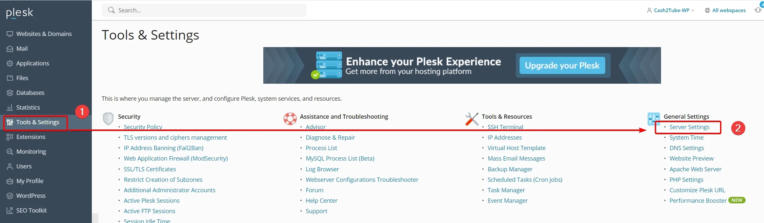Click the WordPress logo icon
This screenshot has height=223, width=764.
[x=10, y=196]
